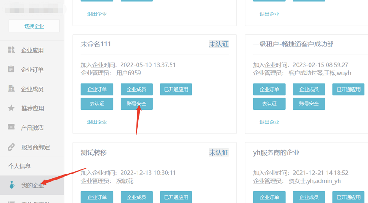
Task: Click 去认证 for 未命名111
Action: pos(97,104)
